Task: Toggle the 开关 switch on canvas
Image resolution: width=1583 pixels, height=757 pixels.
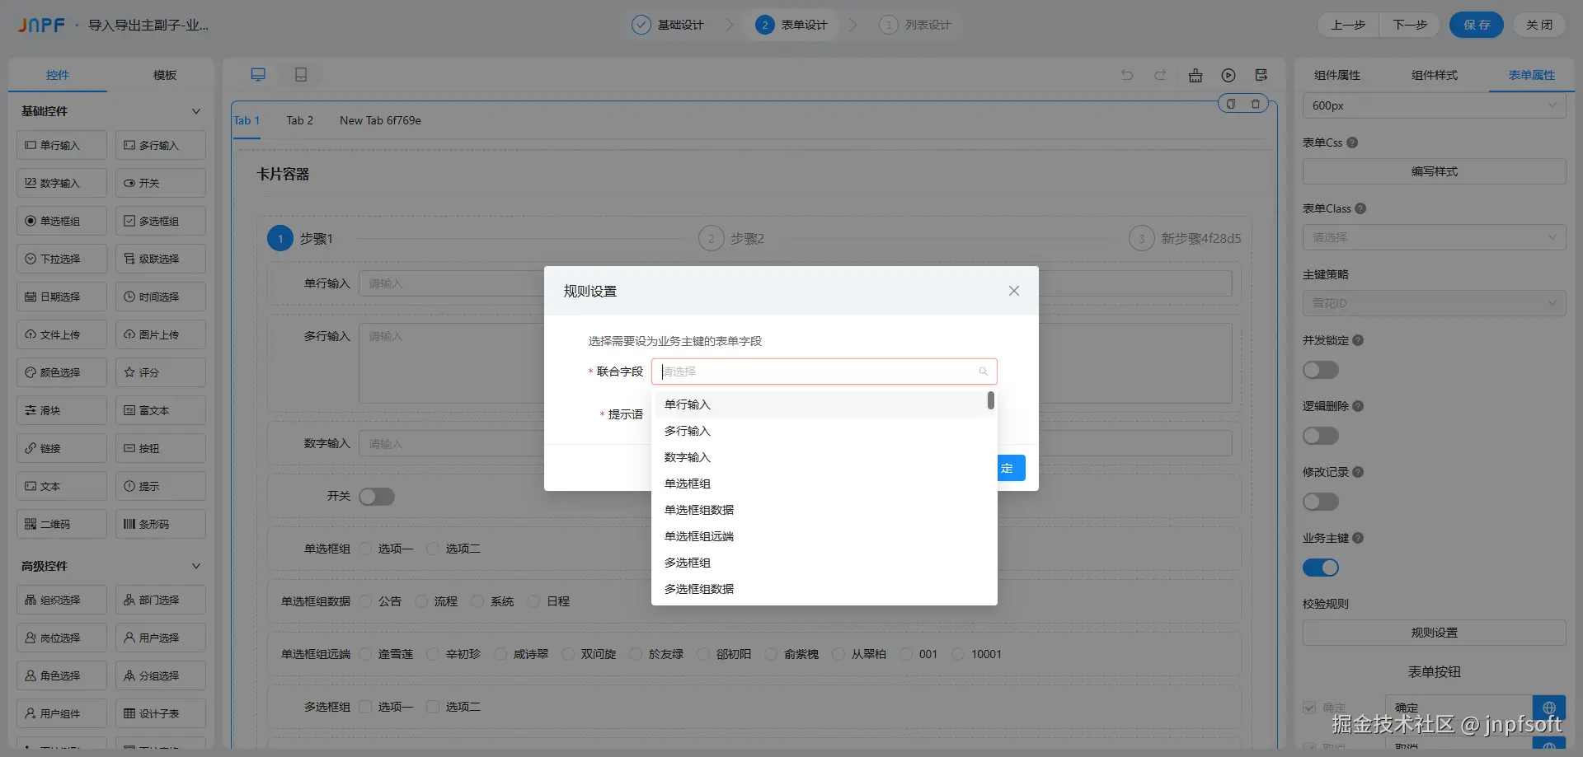Action: (377, 497)
